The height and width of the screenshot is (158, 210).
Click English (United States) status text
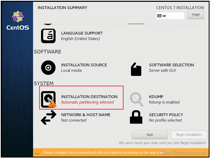coord(81,39)
